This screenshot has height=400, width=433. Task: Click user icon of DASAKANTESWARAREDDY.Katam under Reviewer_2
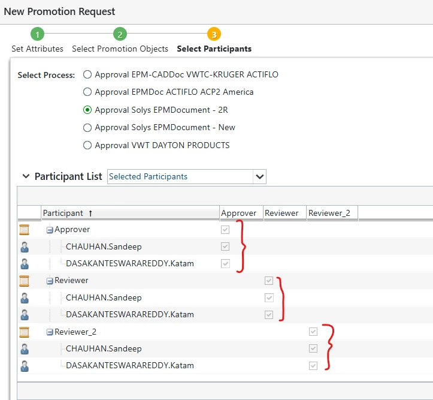25,366
